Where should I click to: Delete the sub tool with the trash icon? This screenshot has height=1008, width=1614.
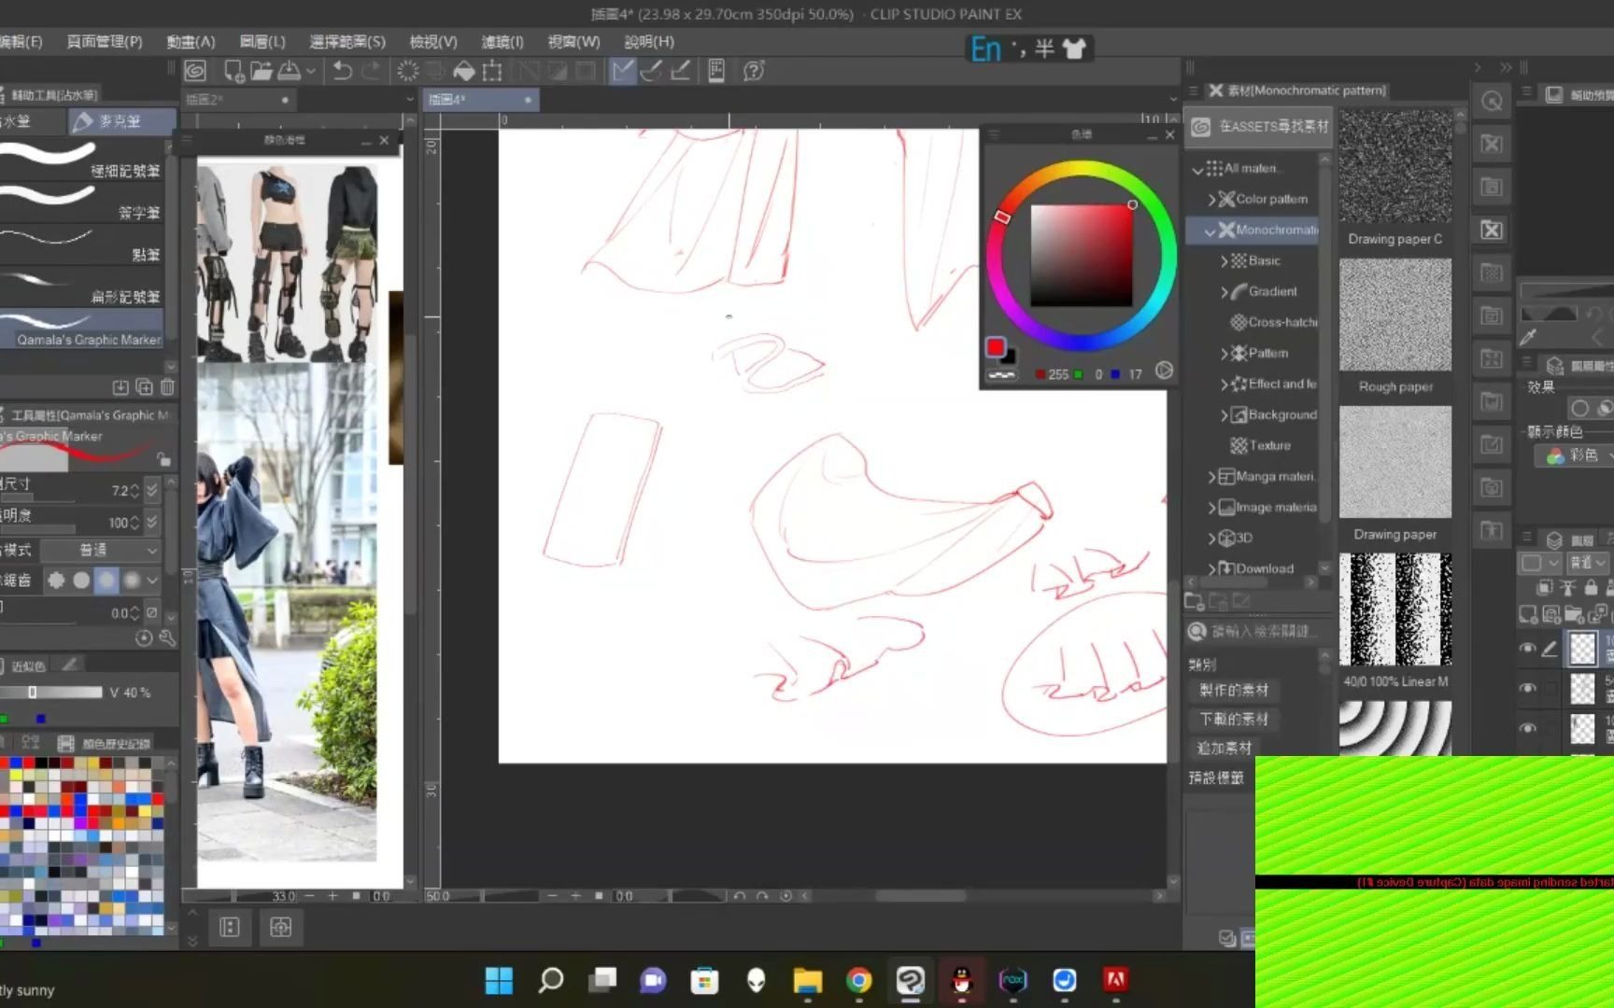(x=167, y=386)
